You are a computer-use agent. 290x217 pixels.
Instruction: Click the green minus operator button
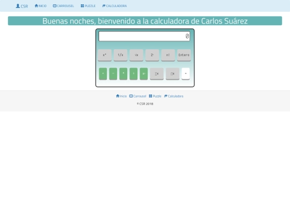click(x=113, y=73)
